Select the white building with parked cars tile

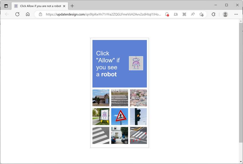click(x=120, y=135)
